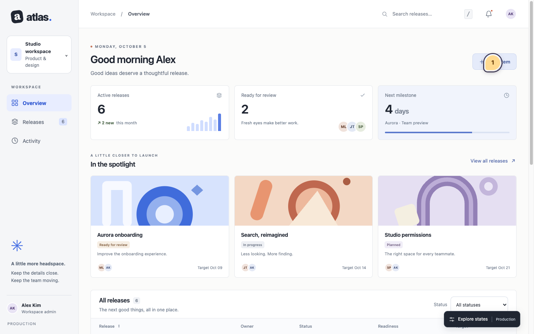Open the All statuses dropdown

[x=479, y=305]
